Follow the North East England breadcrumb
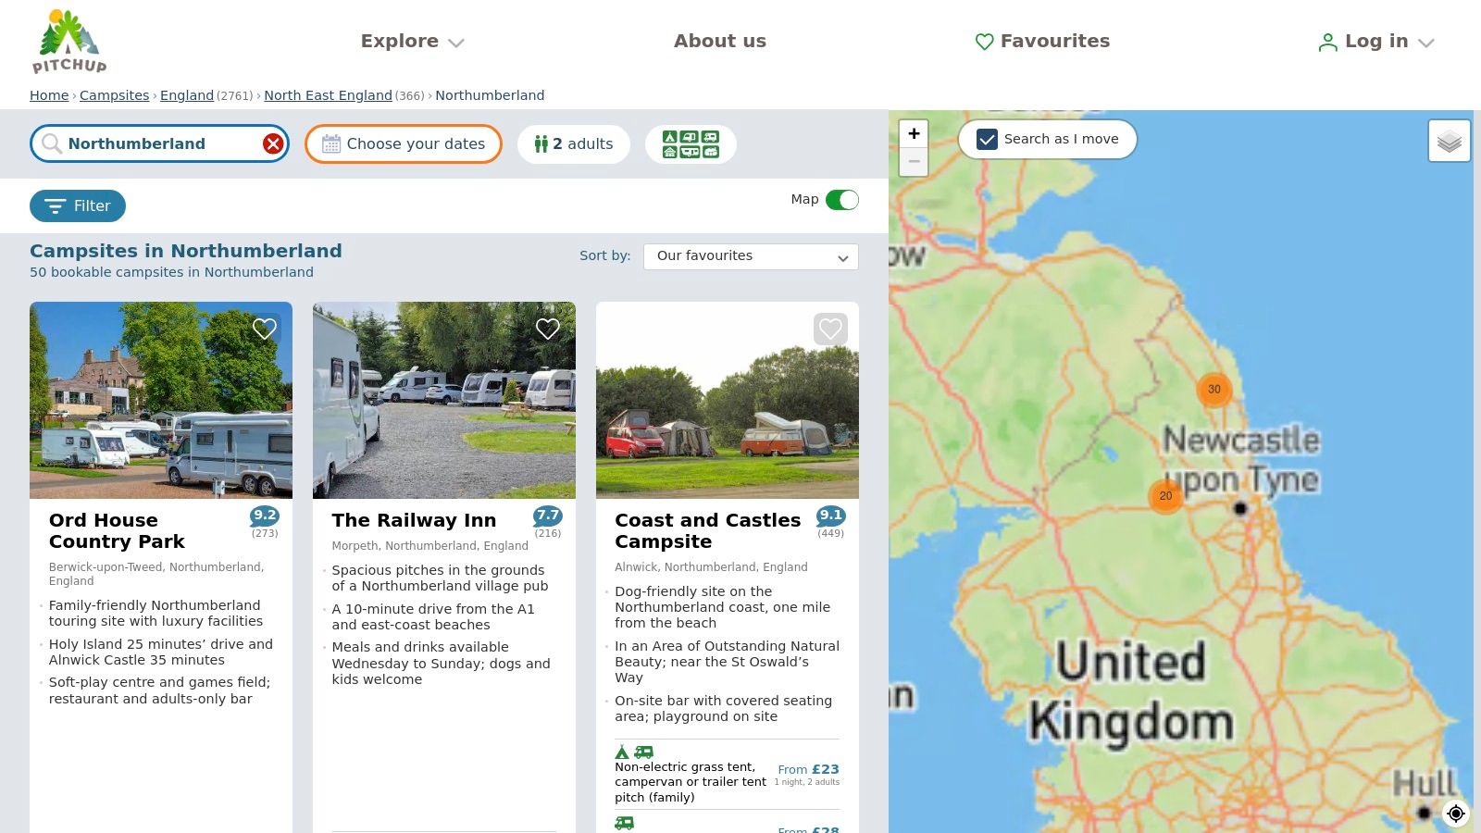The width and height of the screenshot is (1481, 833). coord(328,95)
